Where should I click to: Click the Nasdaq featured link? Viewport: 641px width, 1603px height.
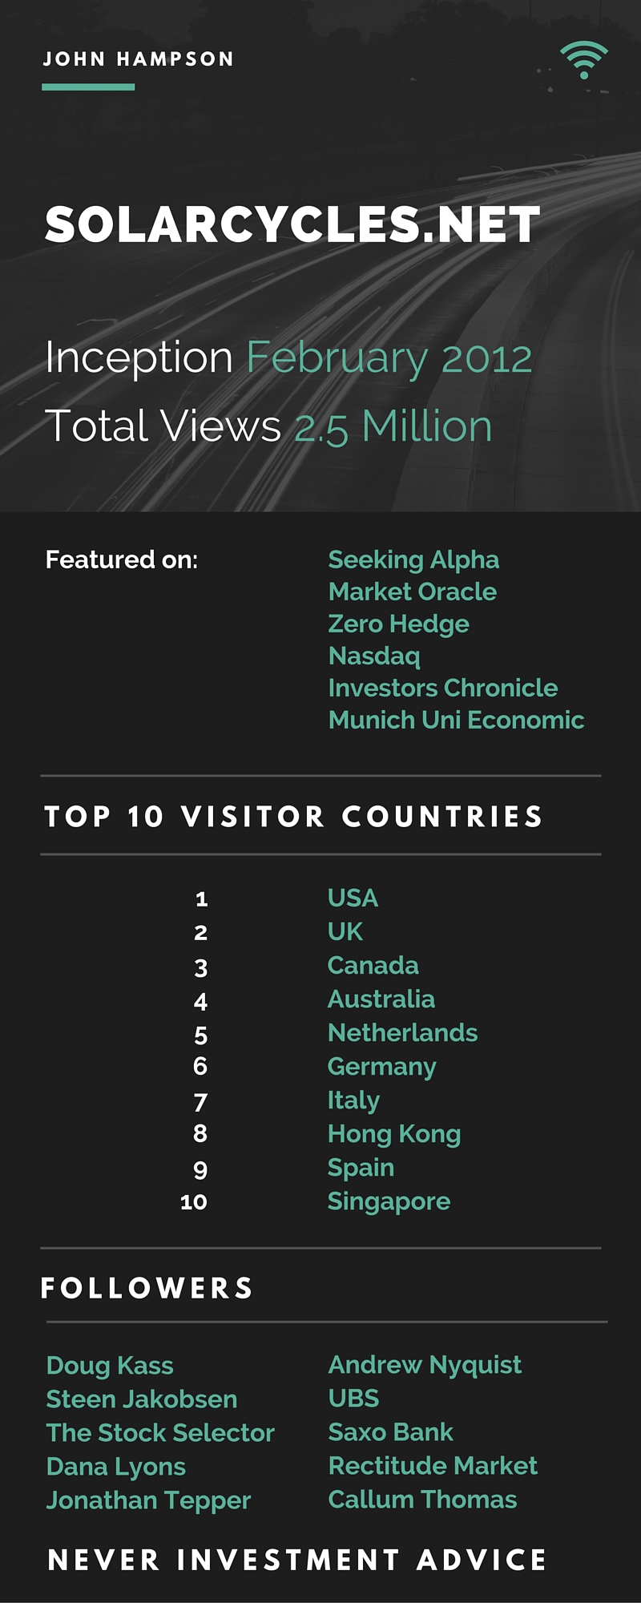[x=374, y=656]
